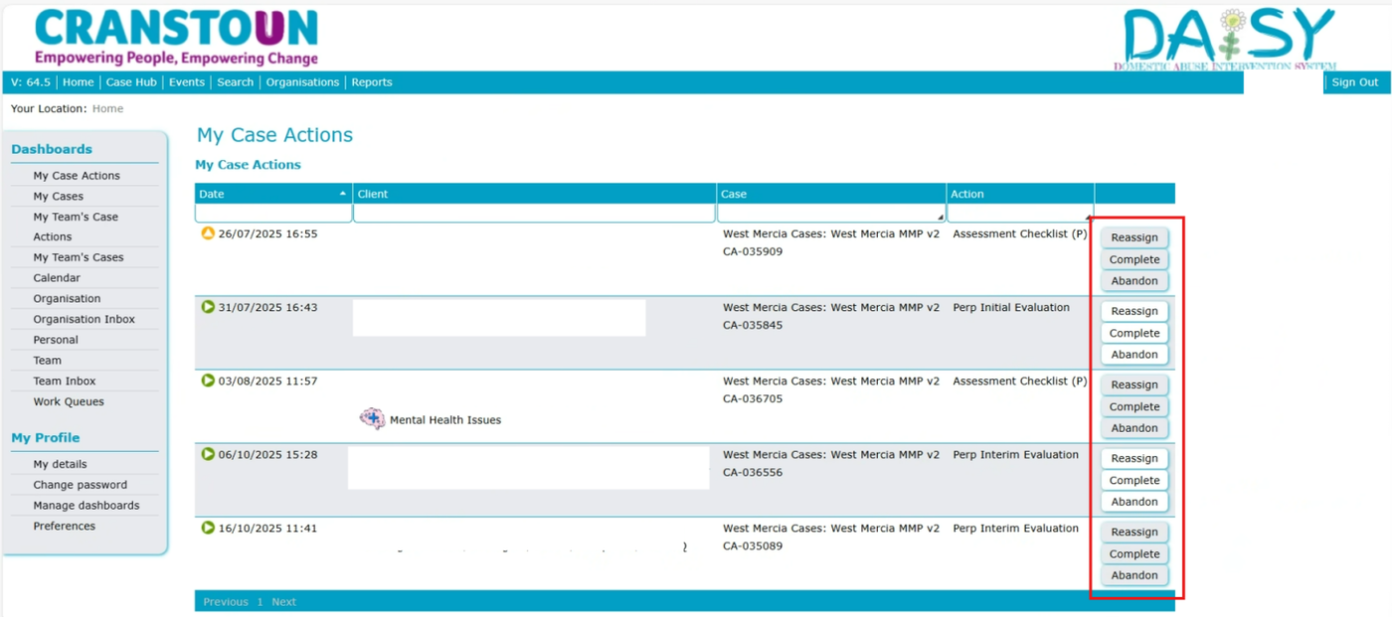Open the Personal dashboard
Image resolution: width=1392 pixels, height=617 pixels.
pos(56,340)
